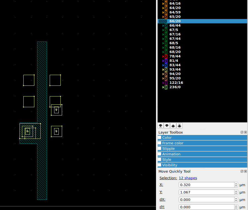Click the blue 83/44 layer icon
The image size is (248, 210).
click(166, 65)
